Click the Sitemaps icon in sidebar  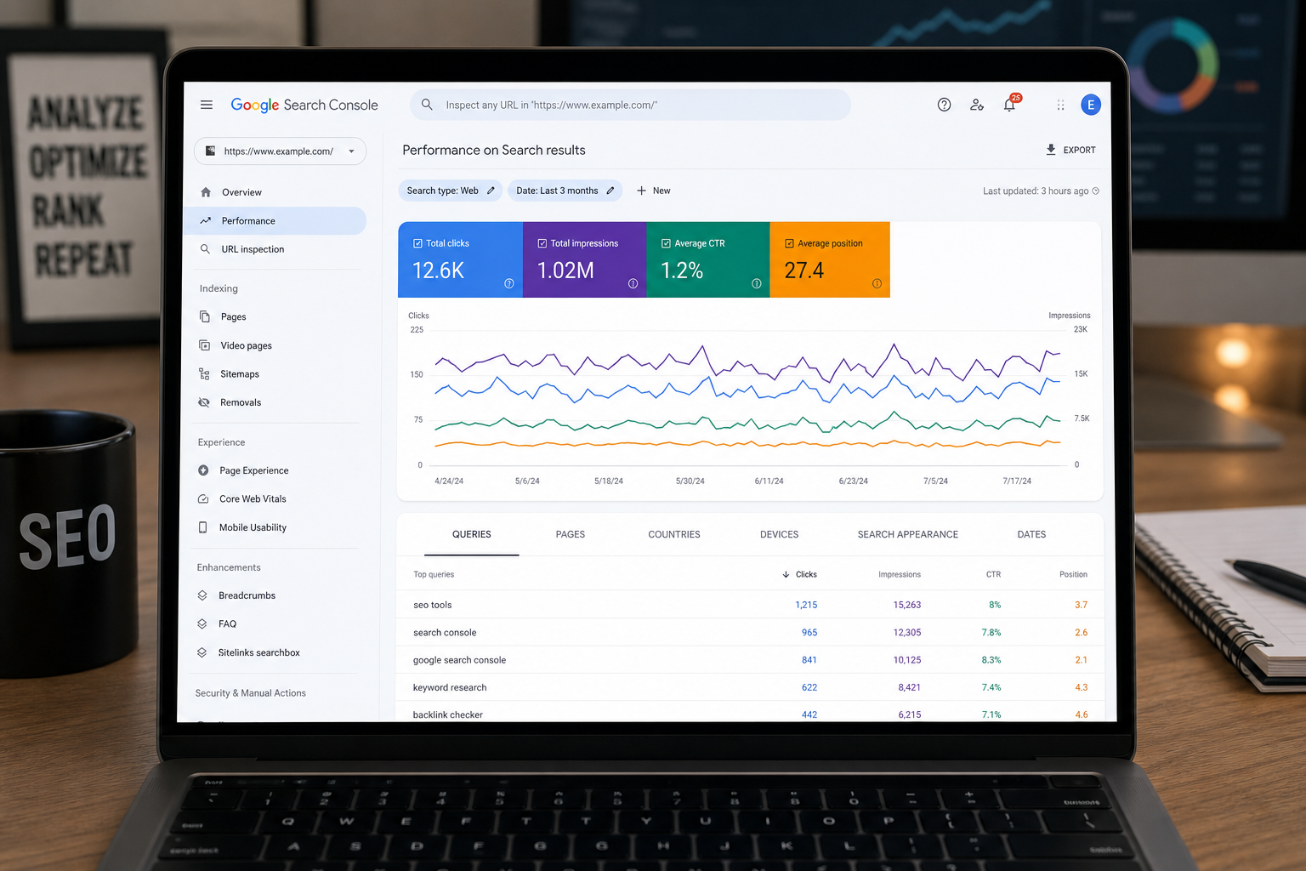tap(204, 374)
